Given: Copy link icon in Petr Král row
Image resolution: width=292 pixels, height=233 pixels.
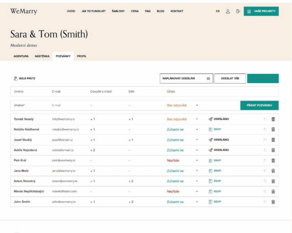Looking at the screenshot, I should (x=265, y=160).
